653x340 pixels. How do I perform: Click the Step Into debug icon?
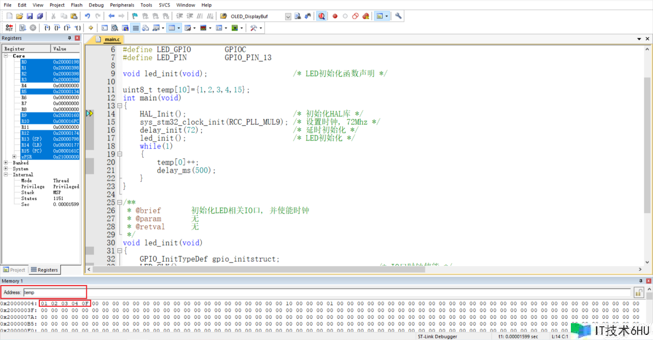click(47, 28)
